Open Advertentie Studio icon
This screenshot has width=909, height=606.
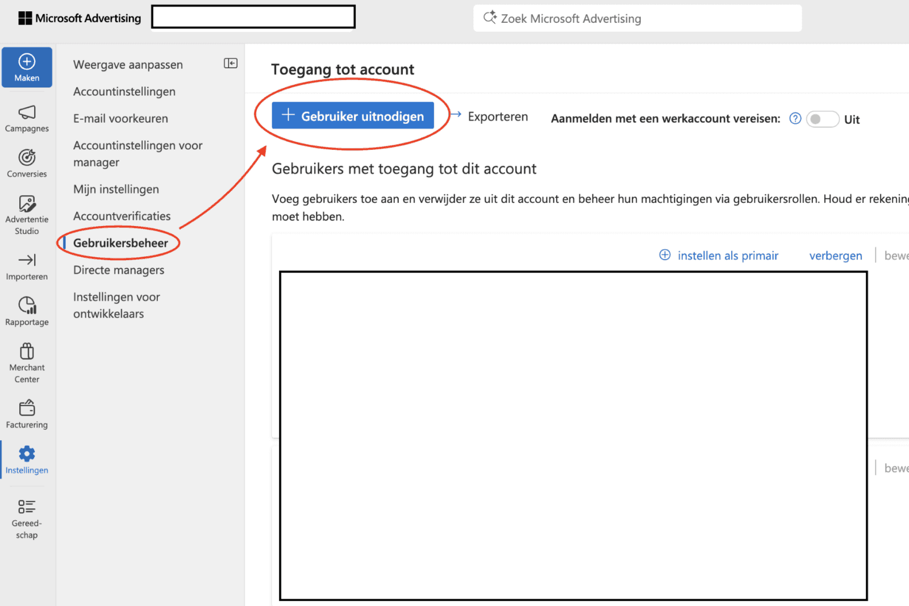27,203
